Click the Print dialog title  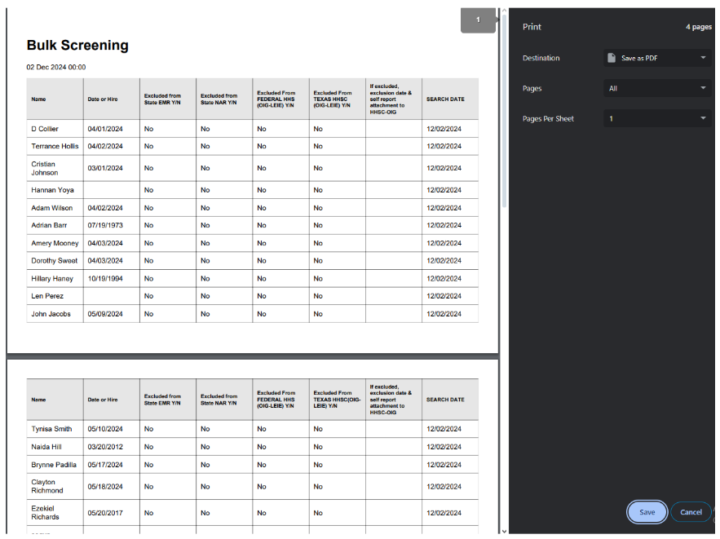pyautogui.click(x=532, y=27)
